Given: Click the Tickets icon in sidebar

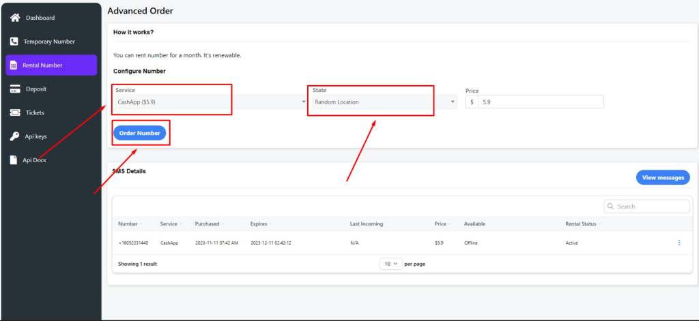Looking at the screenshot, I should click(x=14, y=112).
